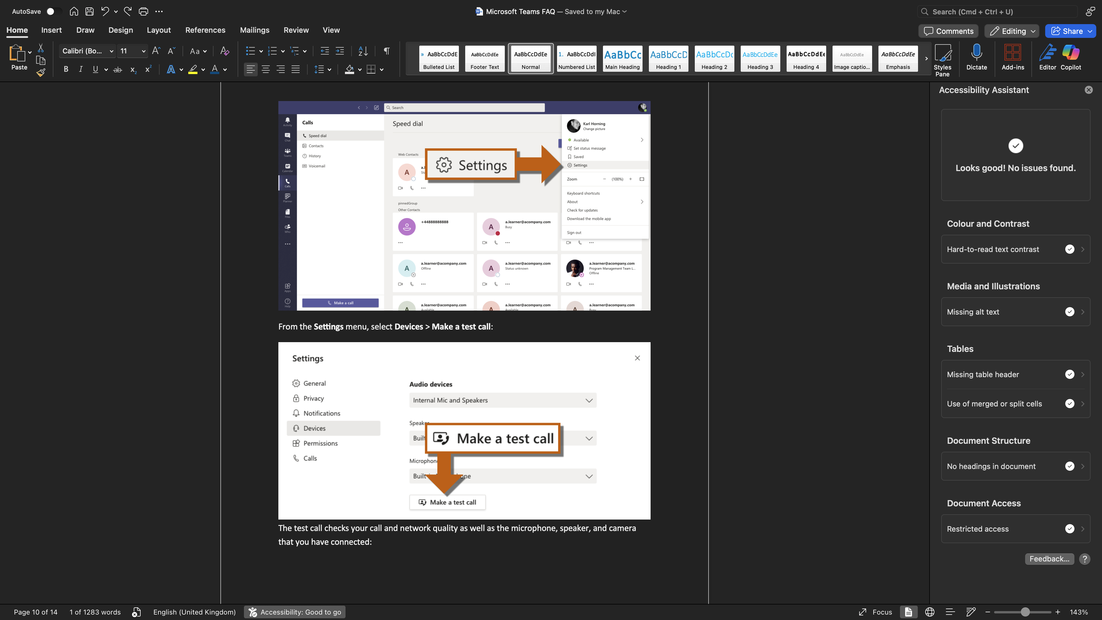The height and width of the screenshot is (620, 1102).
Task: Align paragraph text right
Action: click(x=281, y=69)
